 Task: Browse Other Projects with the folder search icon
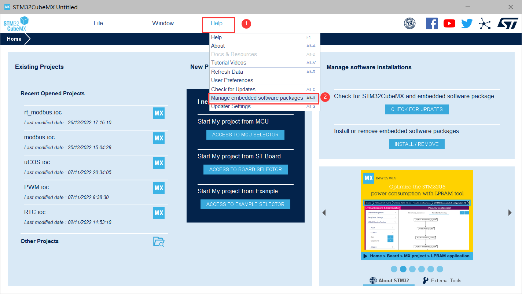point(159,242)
